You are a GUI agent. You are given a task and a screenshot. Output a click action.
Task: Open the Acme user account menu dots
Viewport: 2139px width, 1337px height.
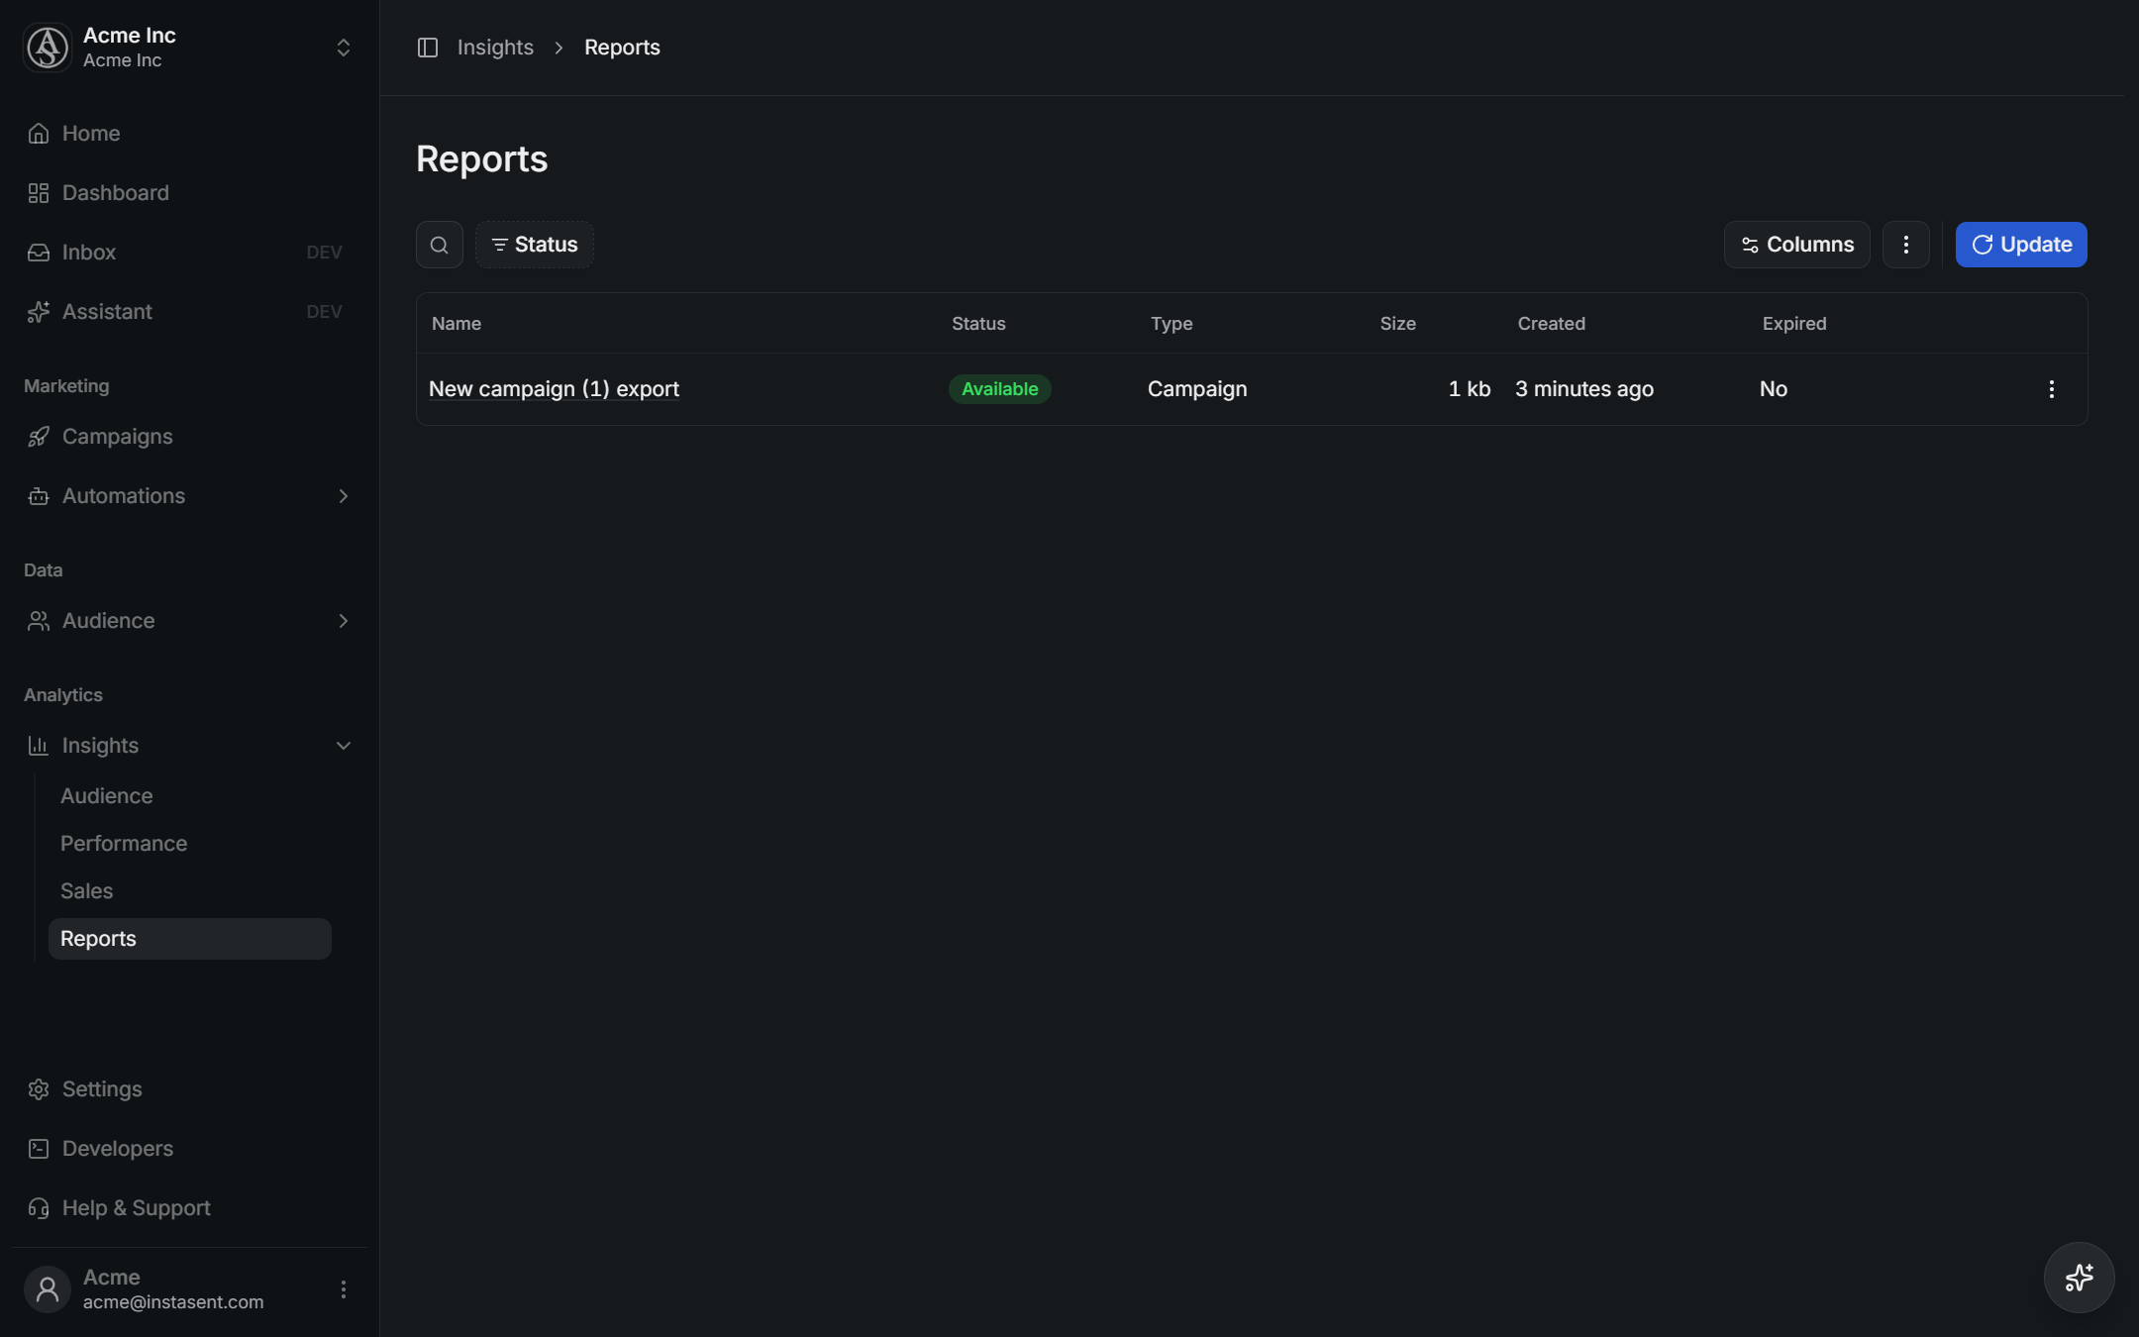tap(344, 1289)
